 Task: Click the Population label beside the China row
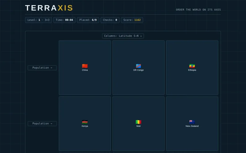42,68
